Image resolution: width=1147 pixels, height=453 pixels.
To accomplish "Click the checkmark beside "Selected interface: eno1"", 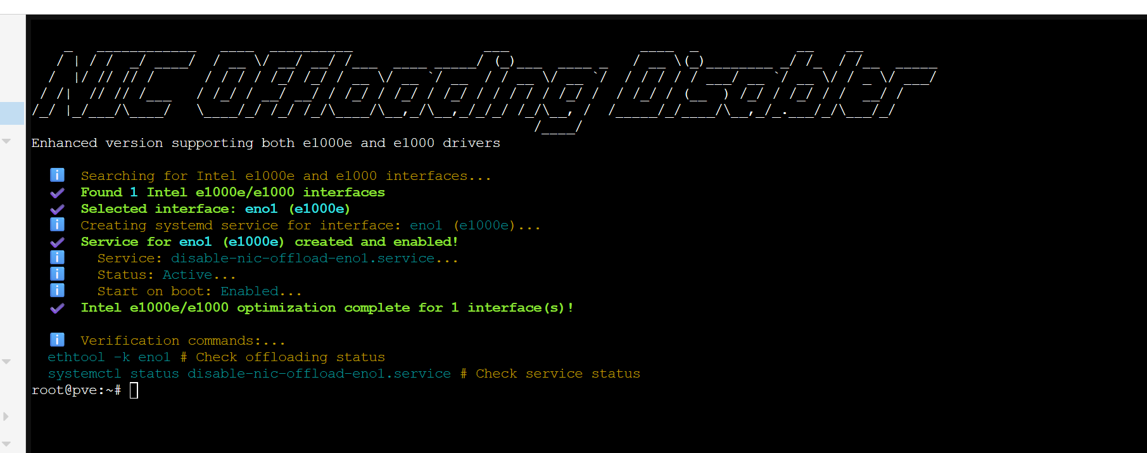I will pyautogui.click(x=57, y=209).
